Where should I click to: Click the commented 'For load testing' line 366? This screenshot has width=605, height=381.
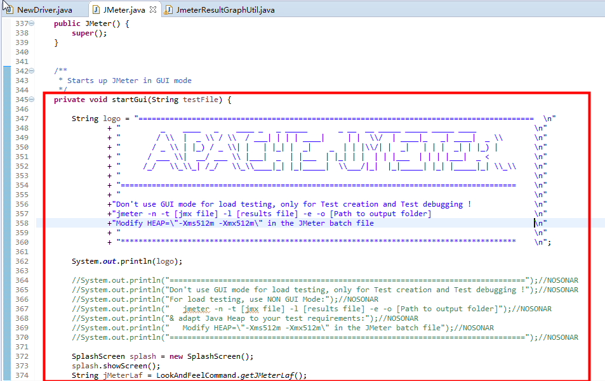click(225, 299)
